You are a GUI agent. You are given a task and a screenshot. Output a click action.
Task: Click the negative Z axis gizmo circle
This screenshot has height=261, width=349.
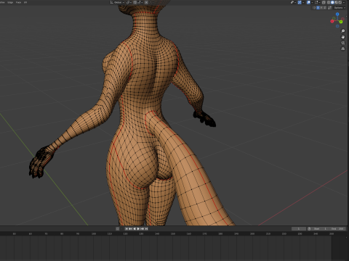click(337, 26)
